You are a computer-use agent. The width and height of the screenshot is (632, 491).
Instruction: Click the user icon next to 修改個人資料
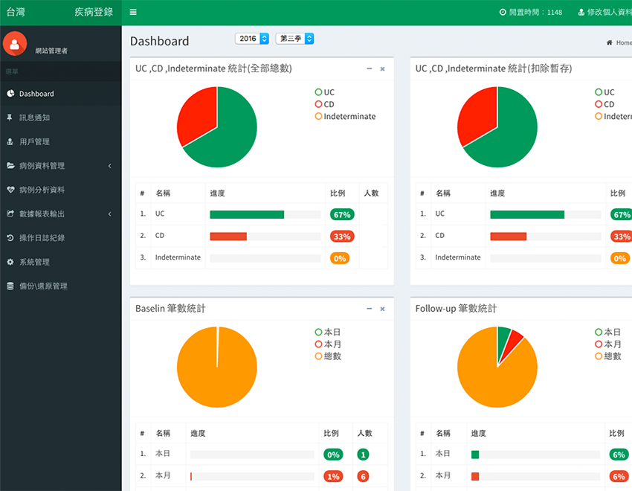[581, 12]
